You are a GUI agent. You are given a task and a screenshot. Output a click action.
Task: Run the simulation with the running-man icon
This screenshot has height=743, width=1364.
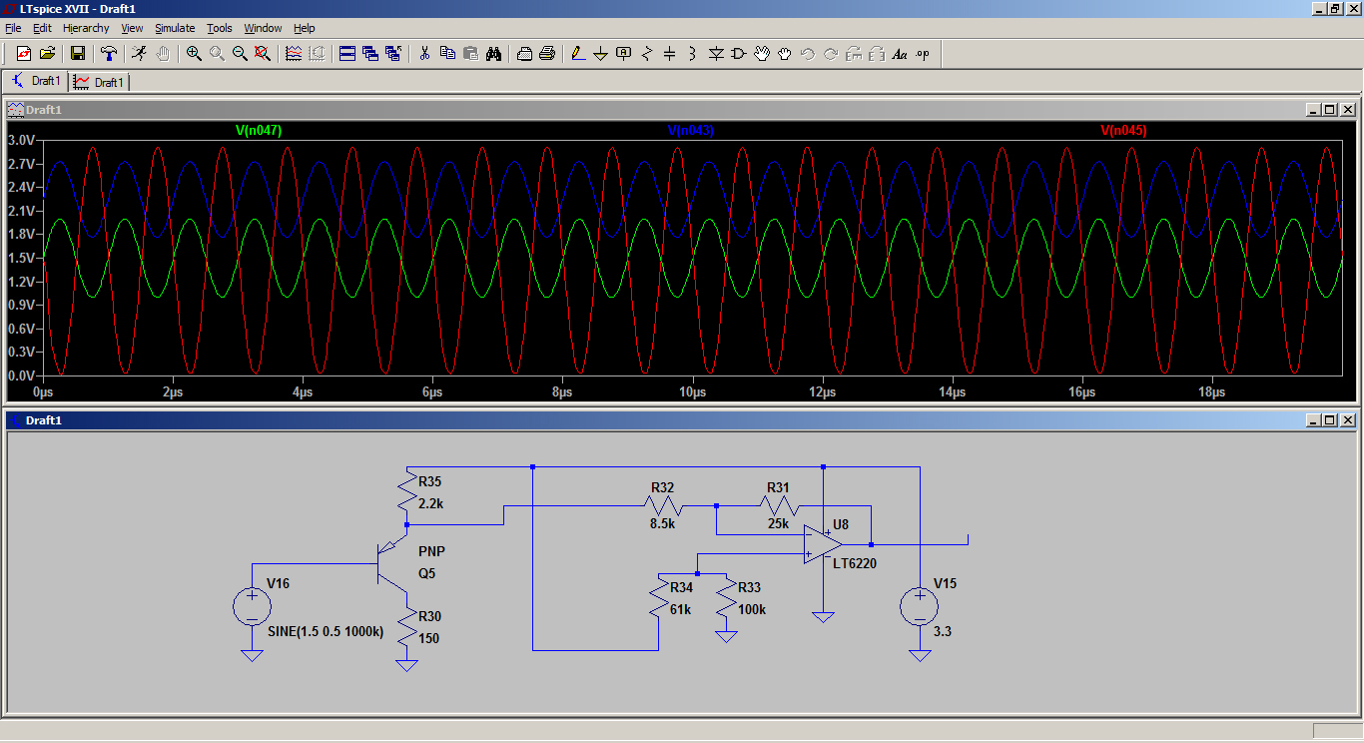click(x=139, y=53)
